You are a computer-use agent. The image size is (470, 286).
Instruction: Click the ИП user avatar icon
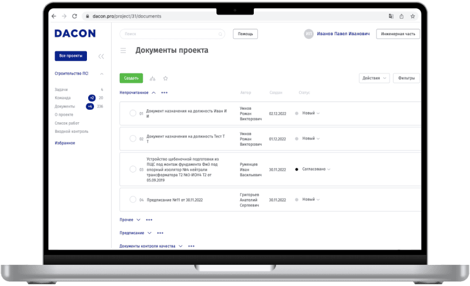point(308,34)
